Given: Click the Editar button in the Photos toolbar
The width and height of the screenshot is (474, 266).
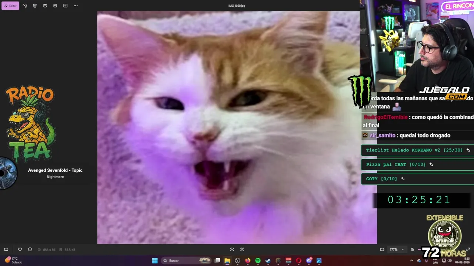Looking at the screenshot, I should click(x=10, y=6).
